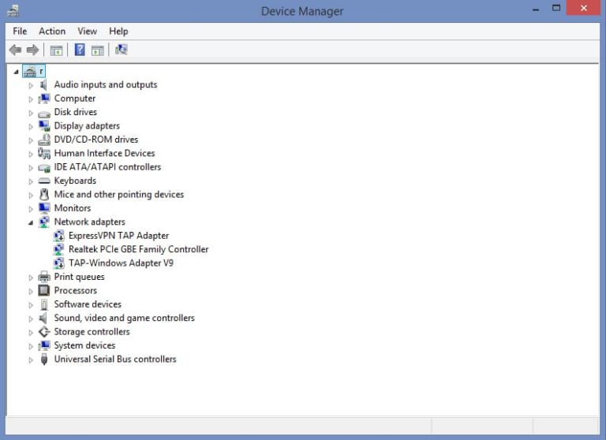This screenshot has width=606, height=440.
Task: Click the Storage controllers icon
Action: pyautogui.click(x=44, y=332)
